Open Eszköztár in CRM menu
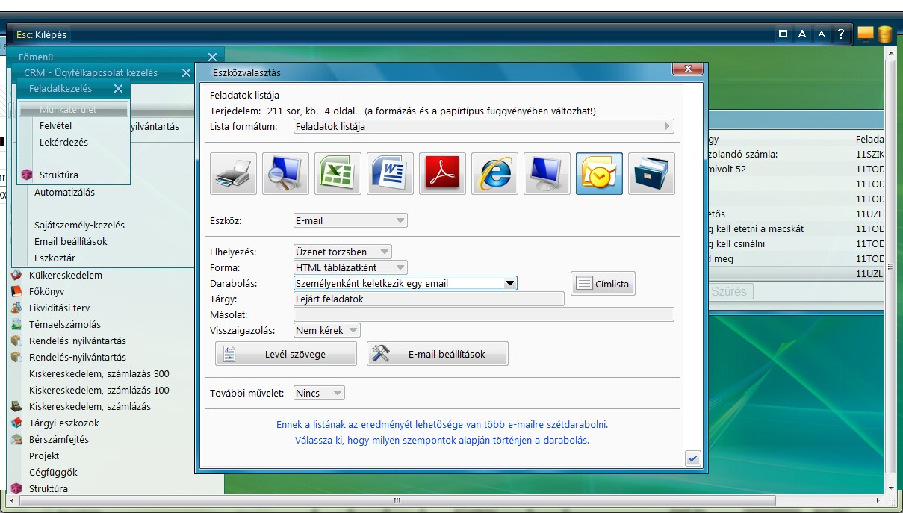 tap(55, 258)
